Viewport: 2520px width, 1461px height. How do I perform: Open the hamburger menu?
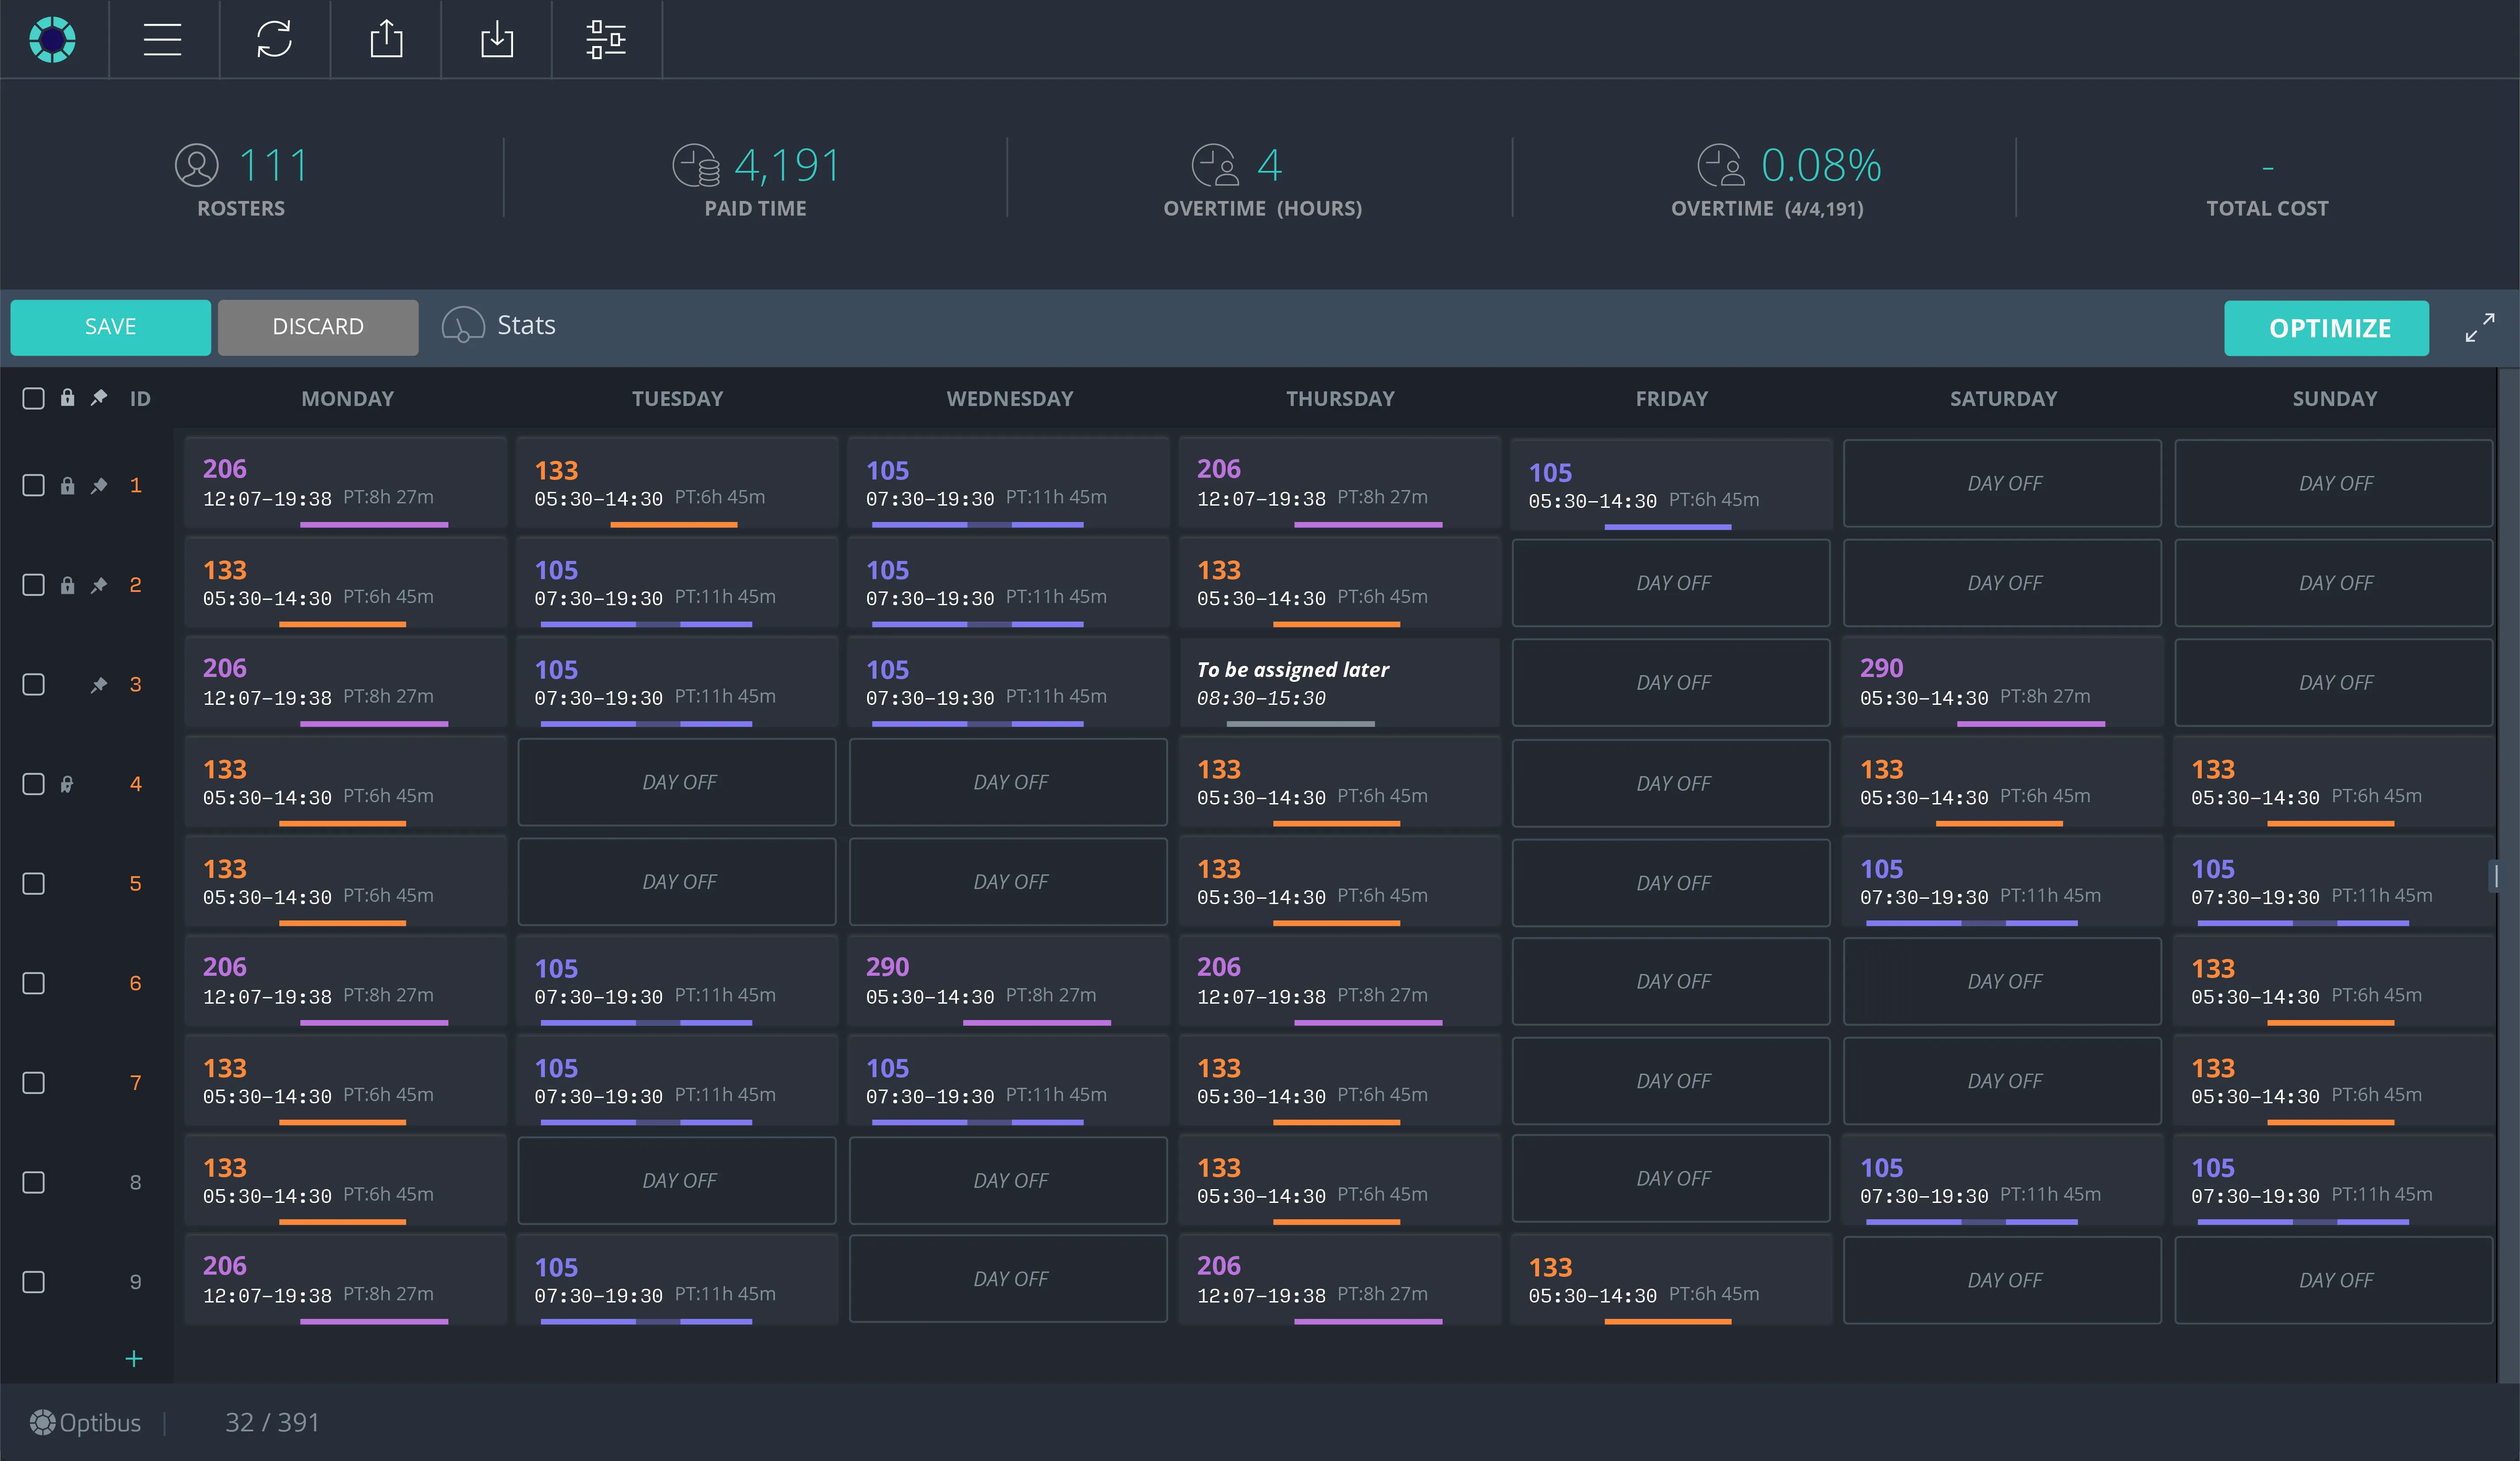(162, 39)
